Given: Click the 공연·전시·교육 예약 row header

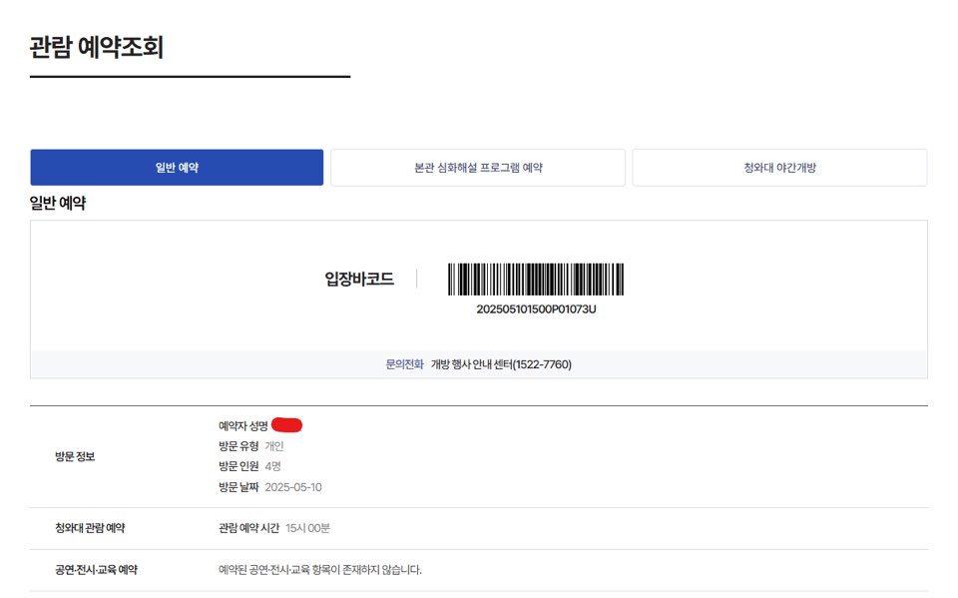Looking at the screenshot, I should point(96,569).
